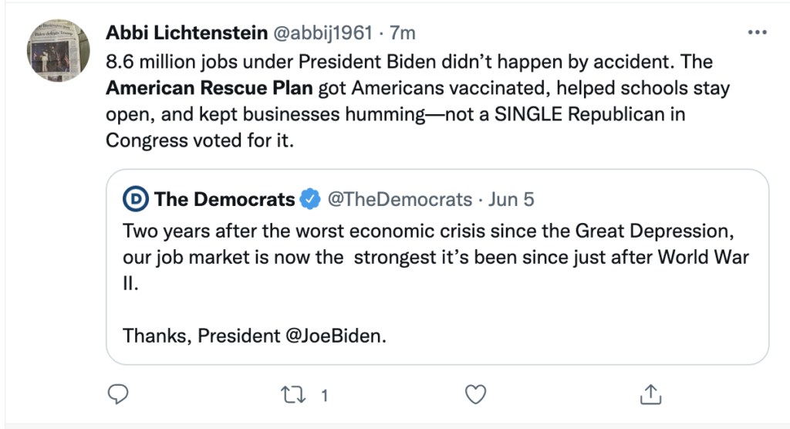Click the Jun 5 date of quoted tweet

[511, 200]
